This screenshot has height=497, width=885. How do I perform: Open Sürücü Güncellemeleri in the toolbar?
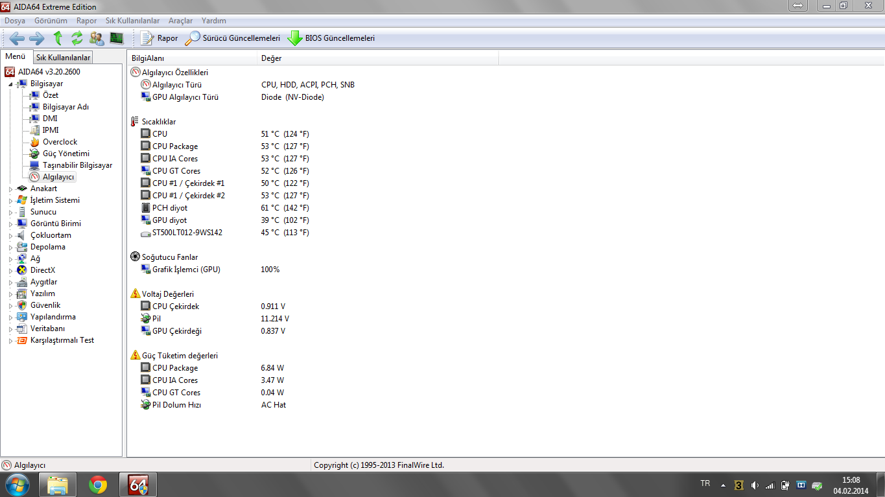click(232, 38)
